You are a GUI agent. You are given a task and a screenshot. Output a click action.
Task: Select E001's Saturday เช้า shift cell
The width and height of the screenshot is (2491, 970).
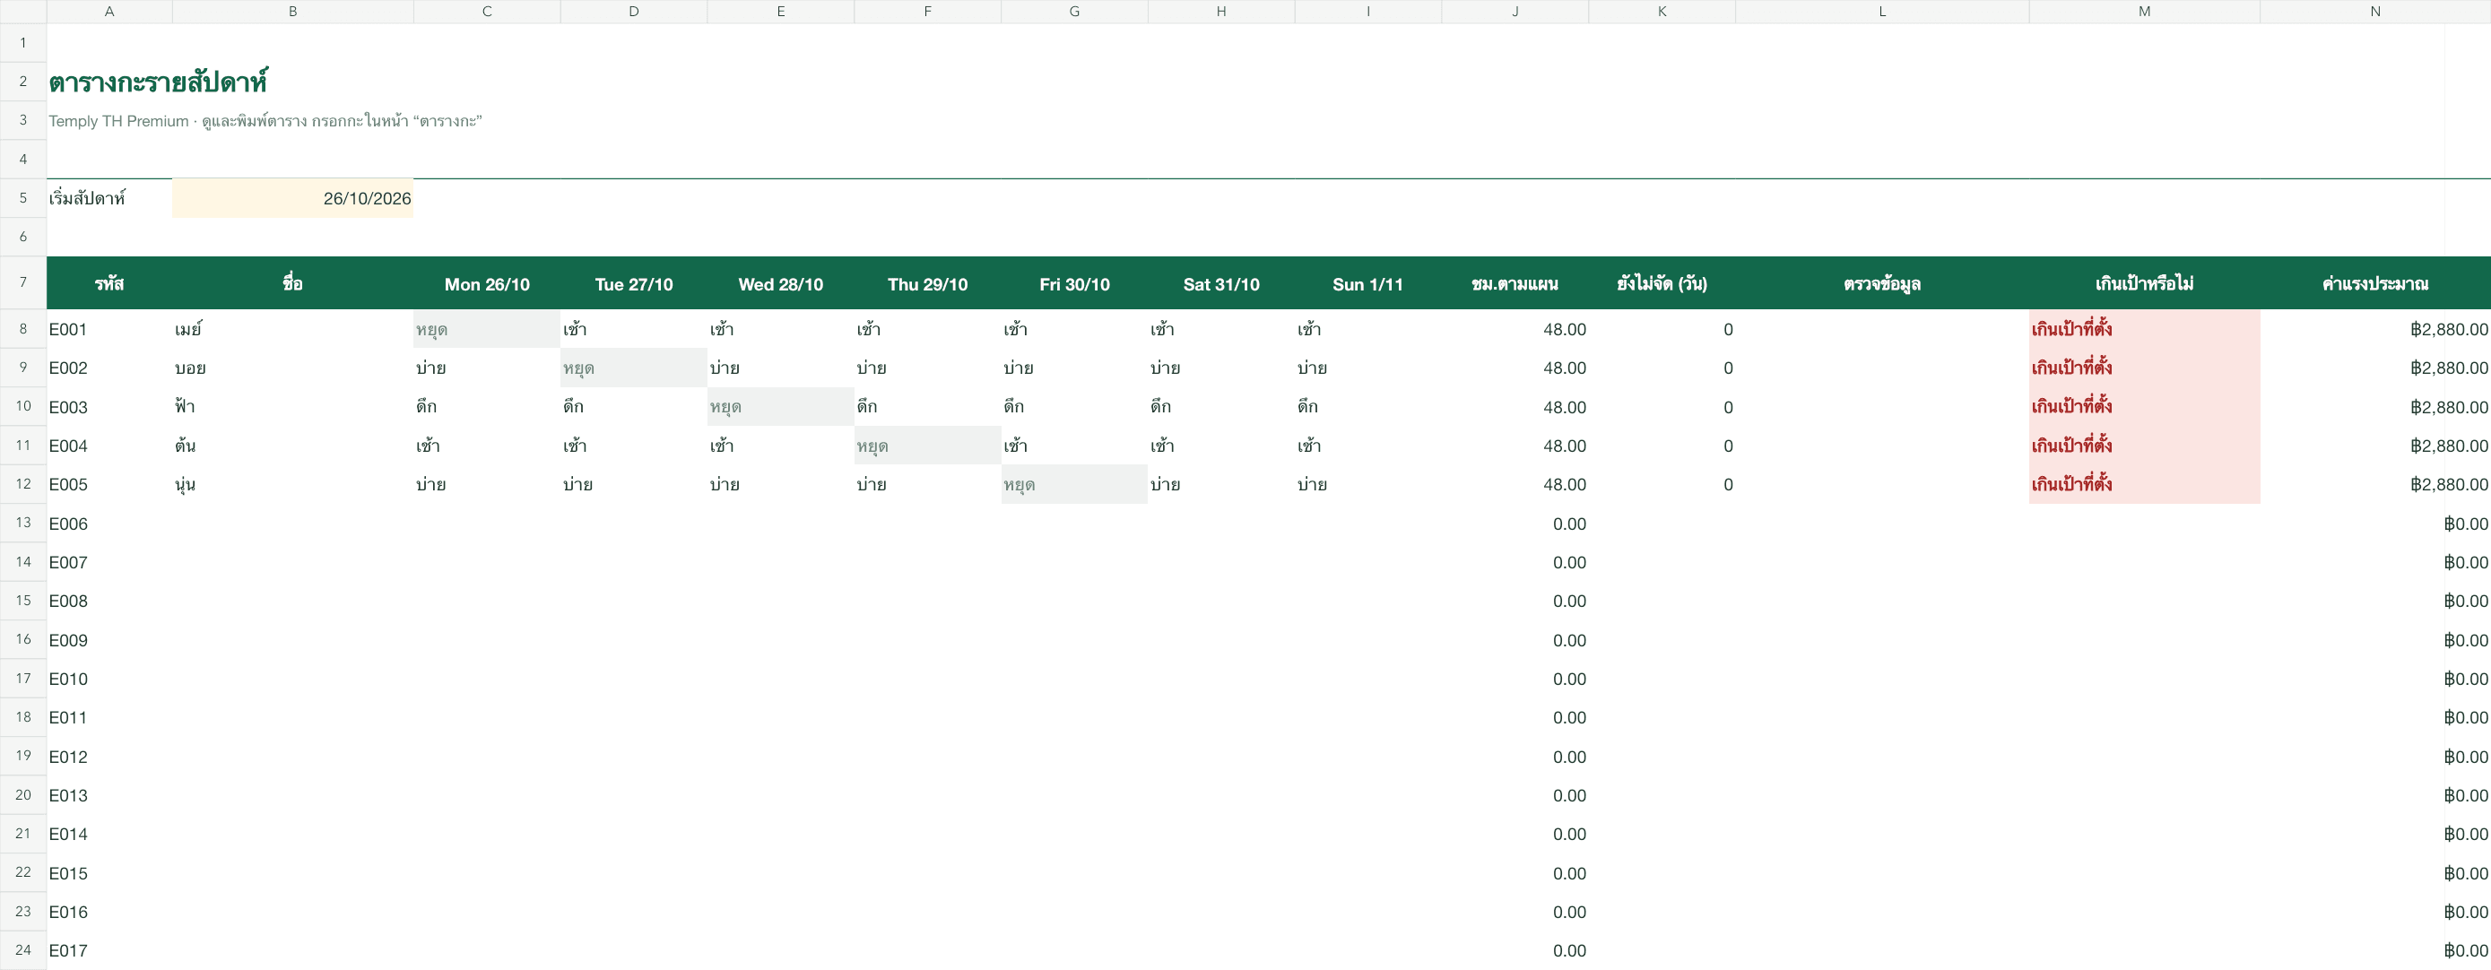coord(1221,329)
